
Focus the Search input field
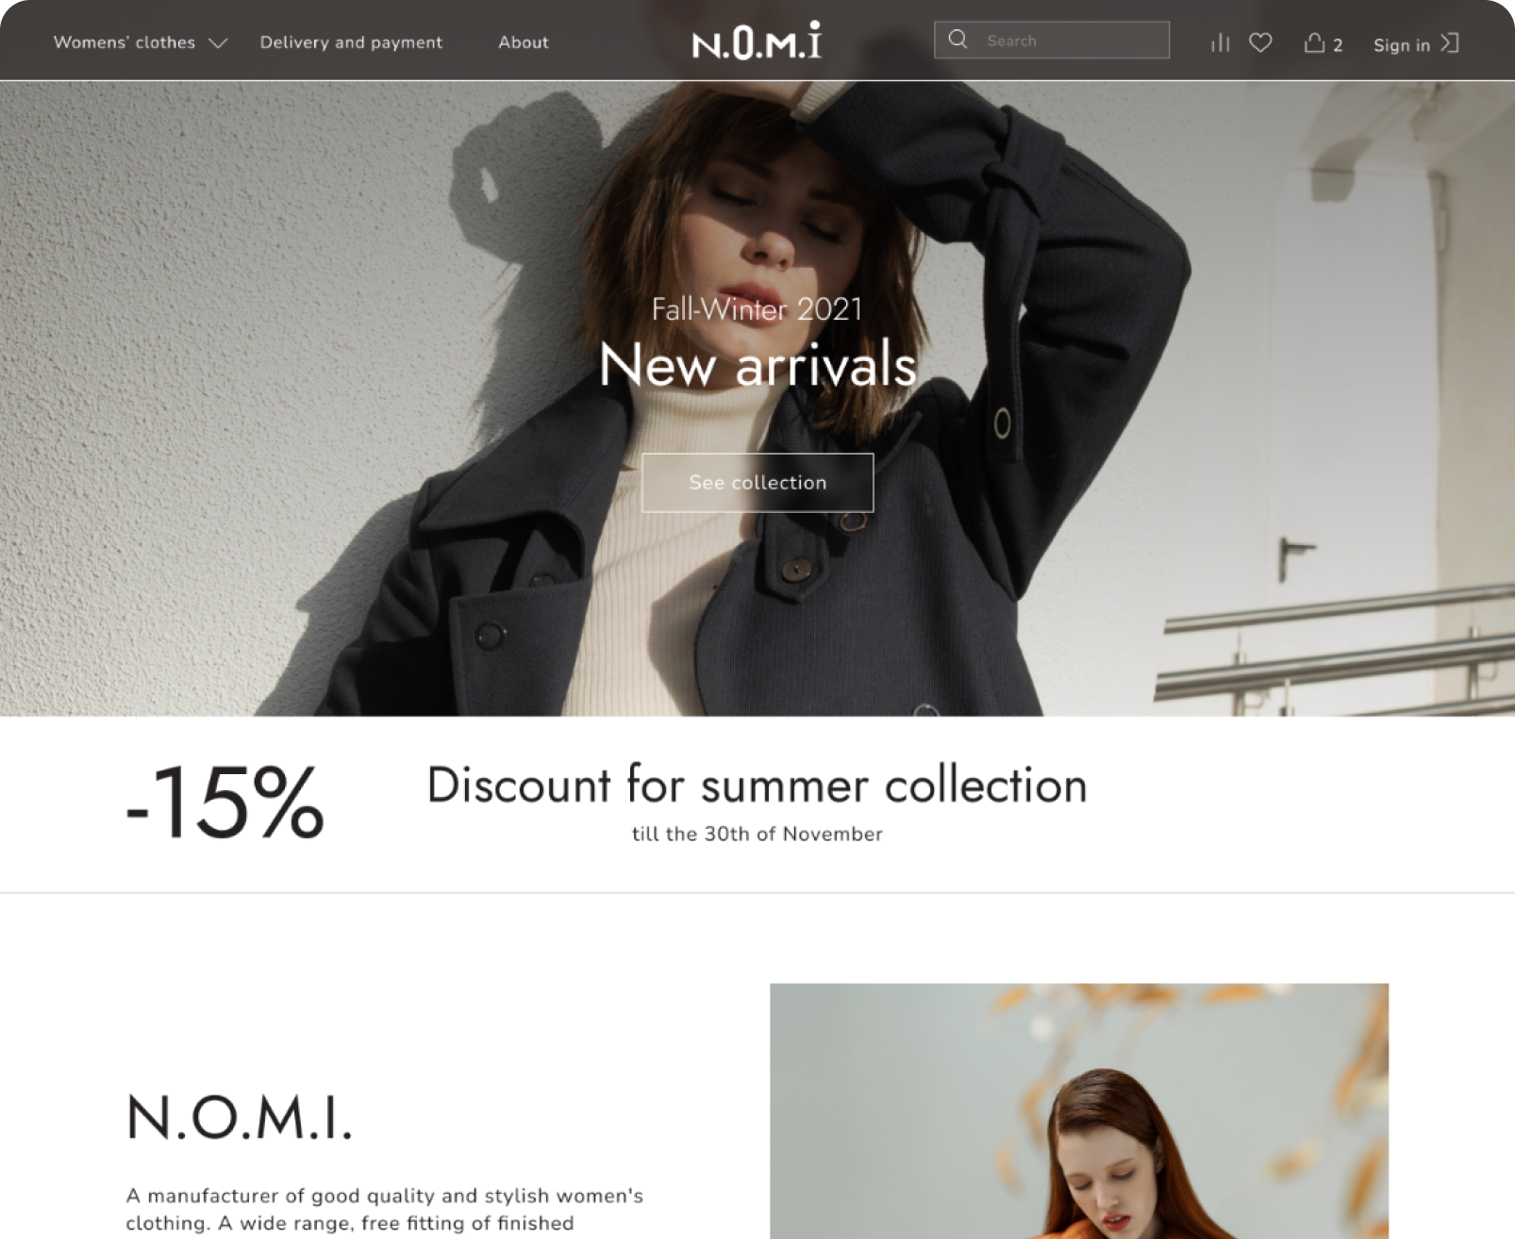tap(1052, 40)
